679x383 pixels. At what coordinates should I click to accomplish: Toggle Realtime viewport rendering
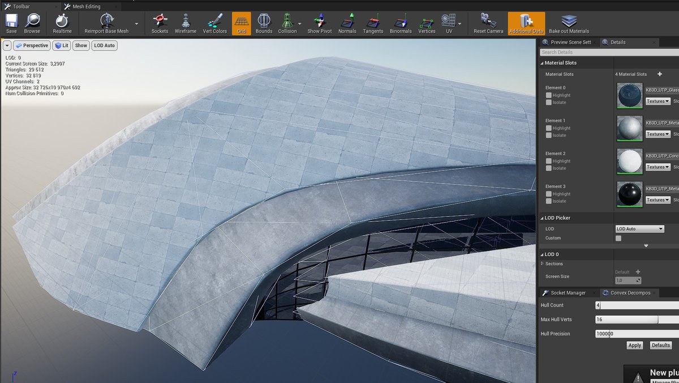pyautogui.click(x=62, y=23)
